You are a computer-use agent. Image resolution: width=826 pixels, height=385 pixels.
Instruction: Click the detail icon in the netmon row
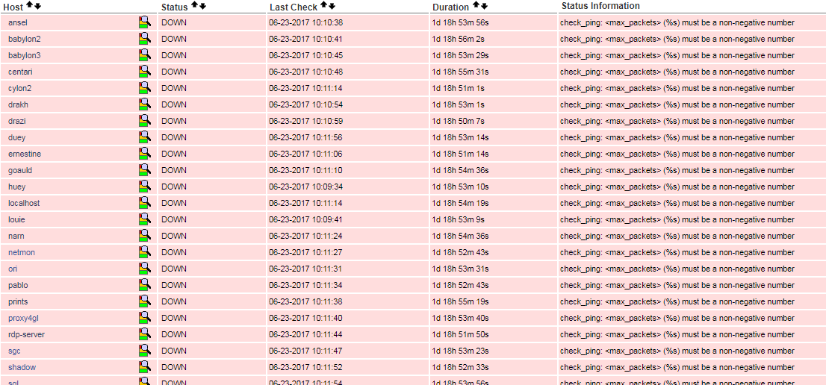(144, 252)
